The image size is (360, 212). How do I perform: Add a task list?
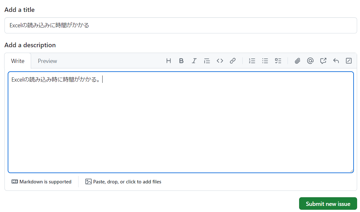coord(278,61)
